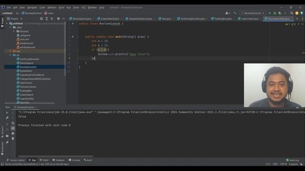Viewport: 305px width, 171px height.
Task: Switch to charContoh.java tab
Action: (x=249, y=19)
